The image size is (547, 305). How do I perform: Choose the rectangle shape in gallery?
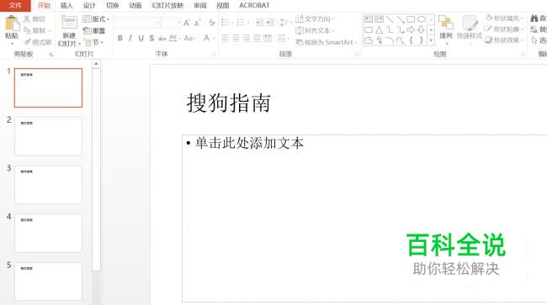click(411, 18)
